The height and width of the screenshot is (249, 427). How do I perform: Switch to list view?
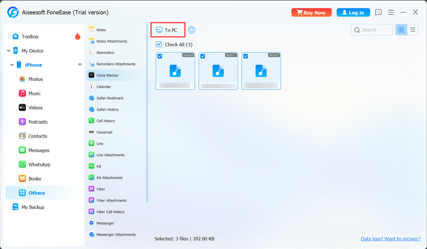coord(413,30)
